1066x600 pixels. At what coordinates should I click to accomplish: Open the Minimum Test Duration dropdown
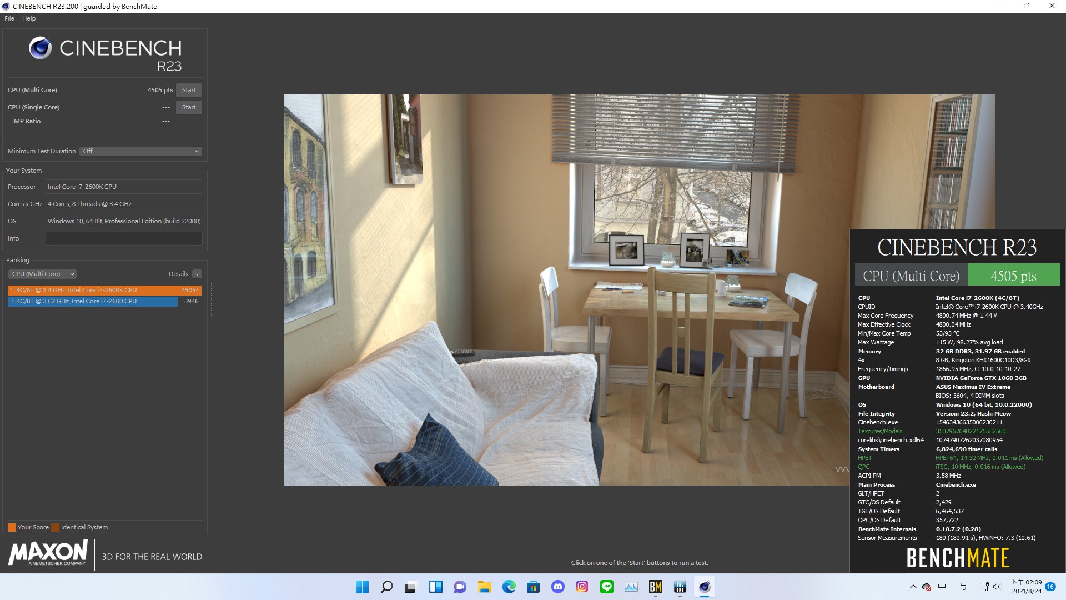(x=140, y=151)
